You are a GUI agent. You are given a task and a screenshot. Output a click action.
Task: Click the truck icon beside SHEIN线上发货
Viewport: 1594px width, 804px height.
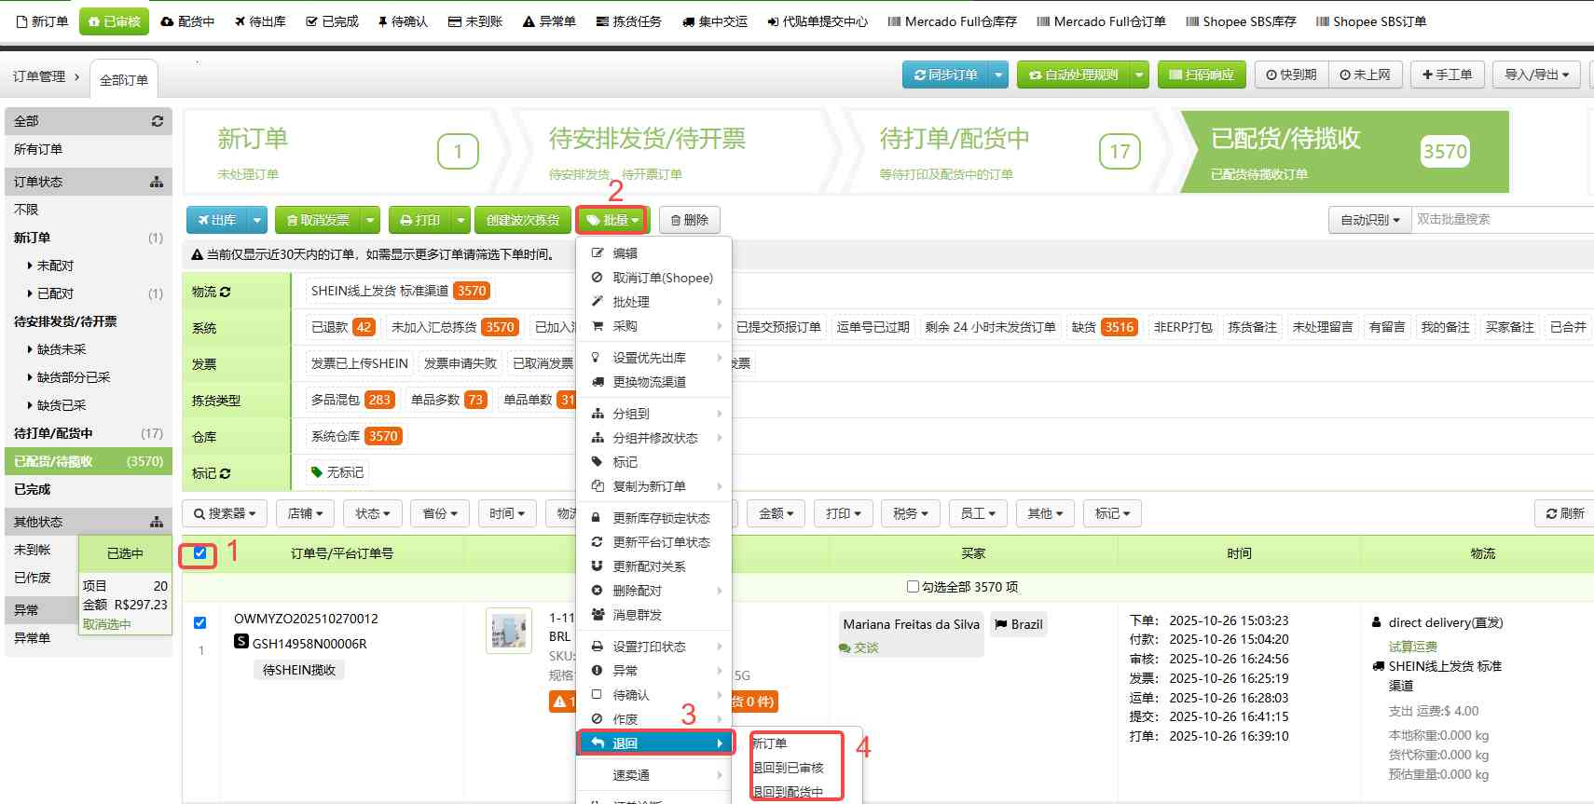(x=1379, y=666)
